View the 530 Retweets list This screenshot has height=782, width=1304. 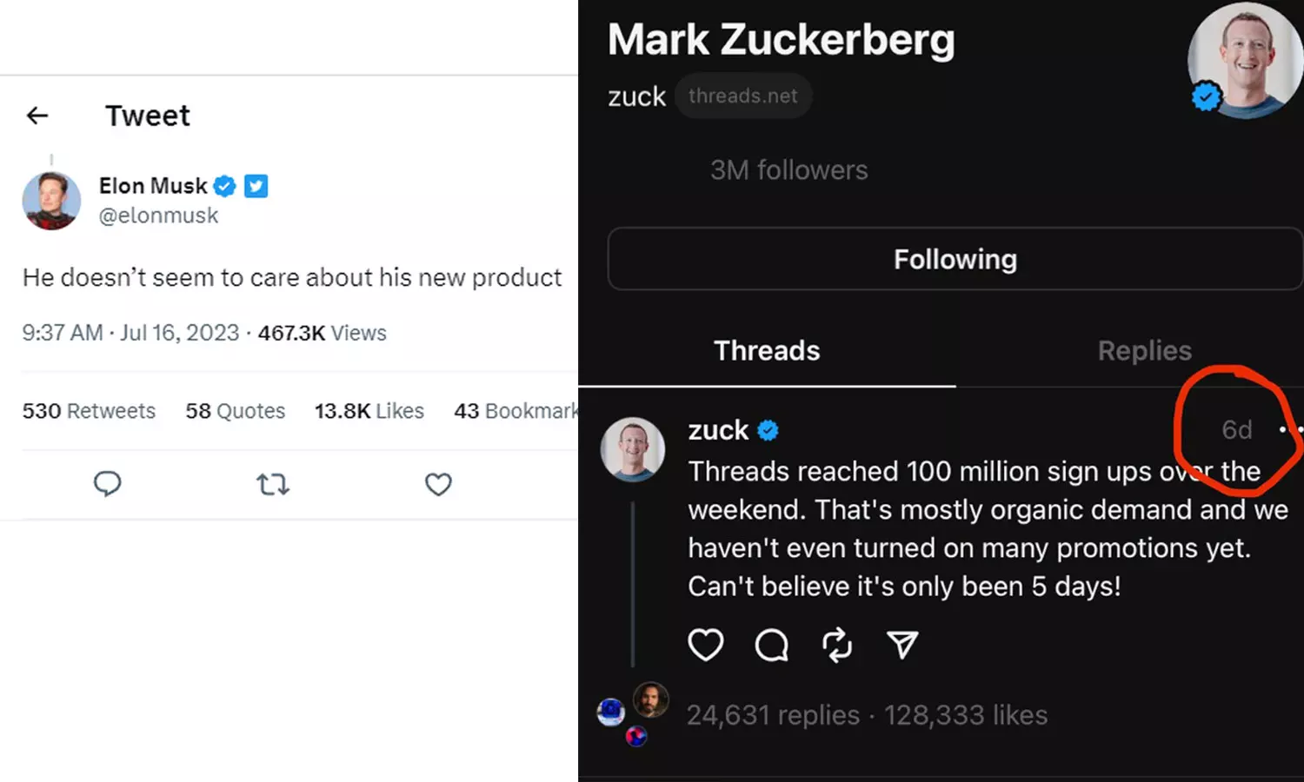[x=89, y=411]
